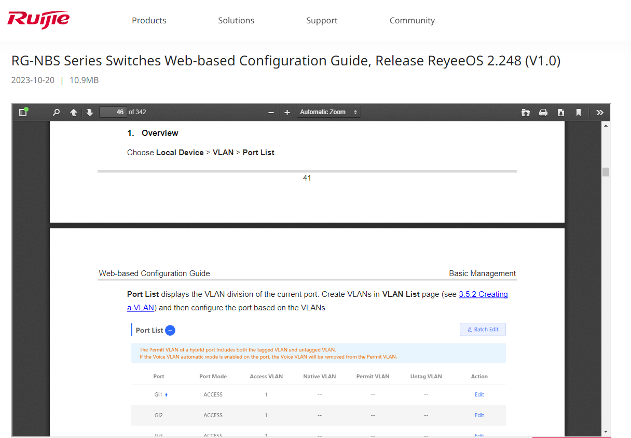The height and width of the screenshot is (438, 631).
Task: Open the find-in-document search icon
Action: point(56,112)
